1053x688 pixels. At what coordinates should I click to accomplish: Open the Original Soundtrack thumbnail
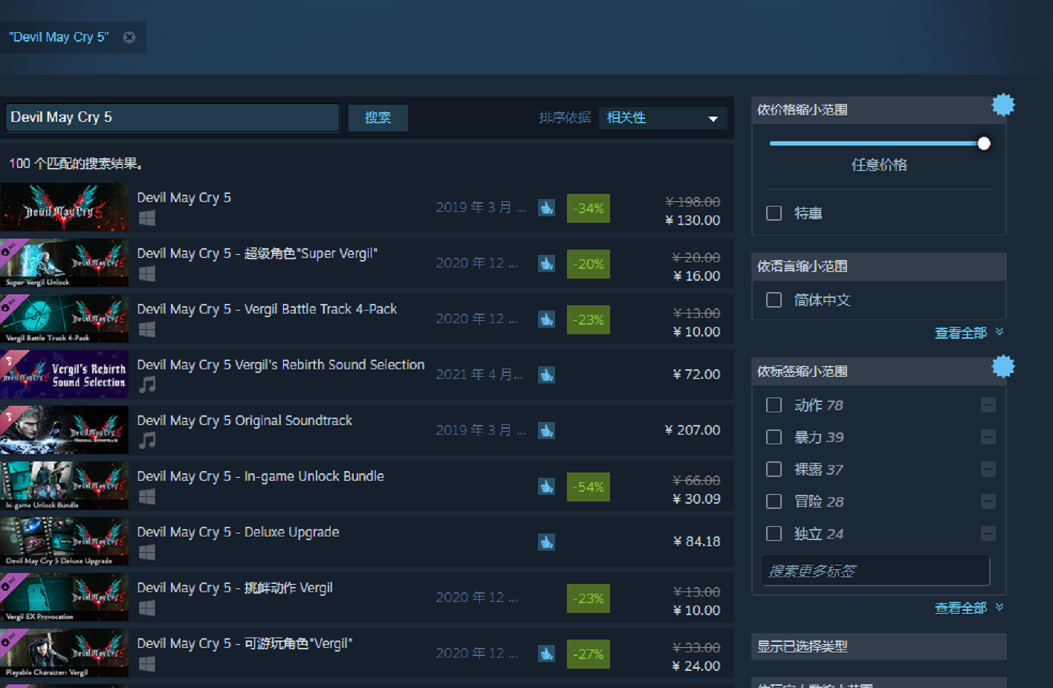(64, 430)
